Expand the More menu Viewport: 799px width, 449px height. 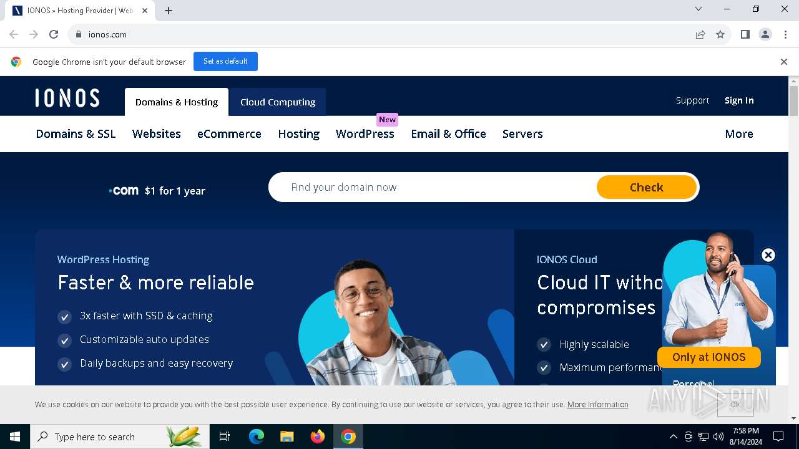(x=739, y=133)
